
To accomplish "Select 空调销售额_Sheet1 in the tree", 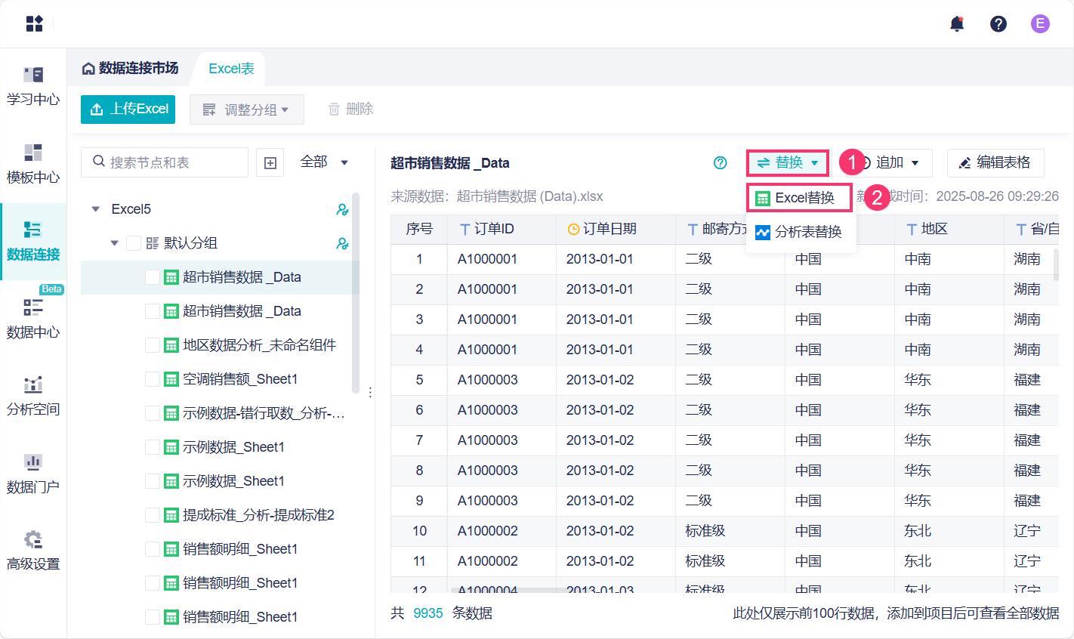I will click(240, 379).
